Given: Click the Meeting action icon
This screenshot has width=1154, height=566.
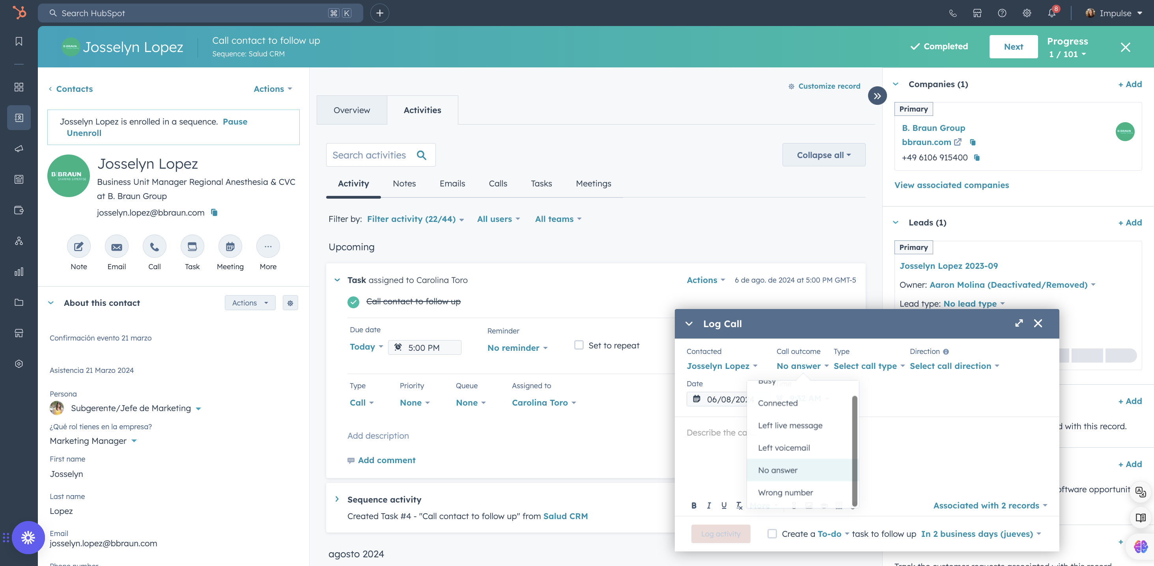Looking at the screenshot, I should coord(230,246).
